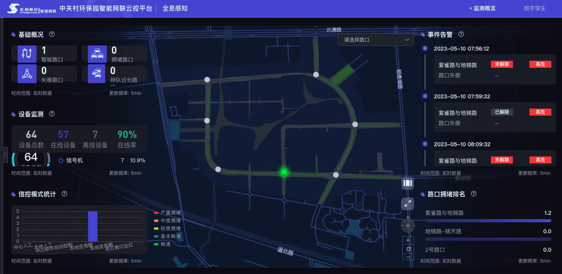
Task: Switch to 数字孪生 tab
Action: [x=535, y=8]
